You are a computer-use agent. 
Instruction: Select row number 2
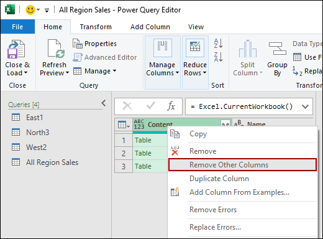124,153
